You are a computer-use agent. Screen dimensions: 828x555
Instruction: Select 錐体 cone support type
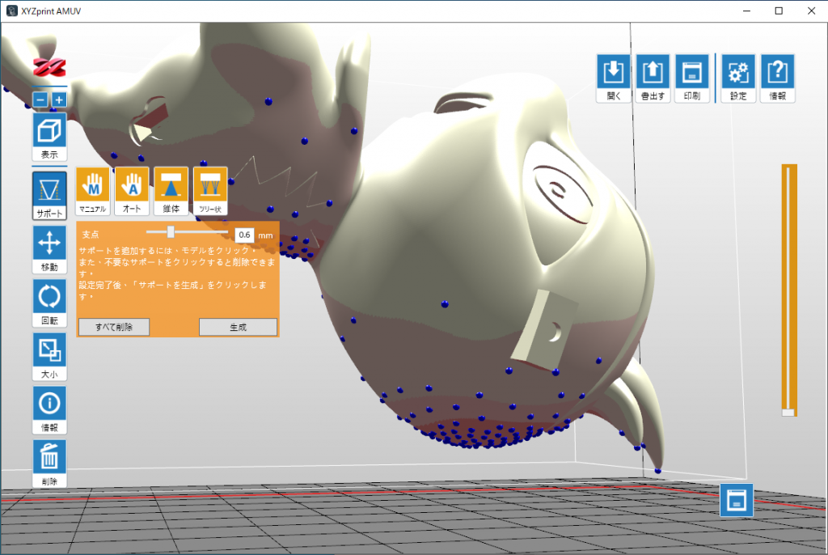point(171,191)
